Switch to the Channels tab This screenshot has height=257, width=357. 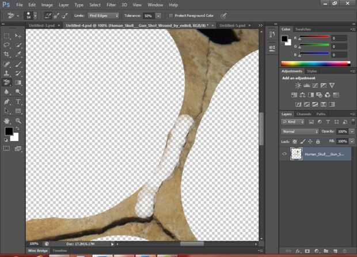(x=304, y=114)
